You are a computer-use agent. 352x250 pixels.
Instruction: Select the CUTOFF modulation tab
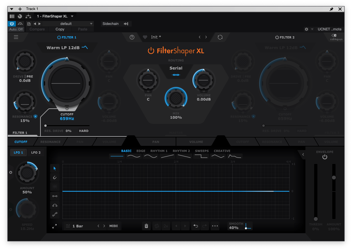(21, 142)
